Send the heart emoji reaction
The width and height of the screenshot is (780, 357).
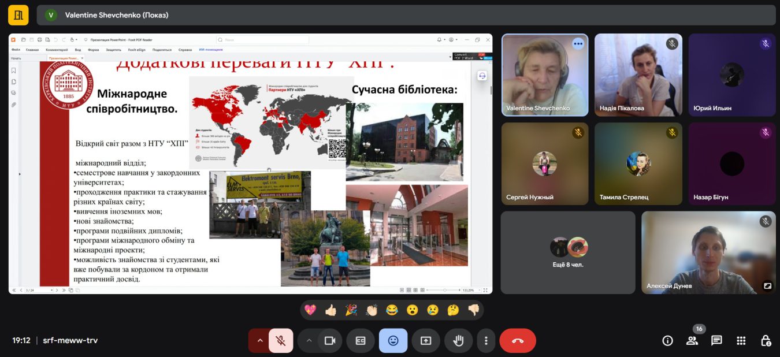coord(310,310)
